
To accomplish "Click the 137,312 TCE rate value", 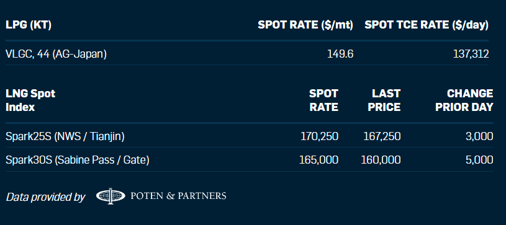I will [x=471, y=54].
